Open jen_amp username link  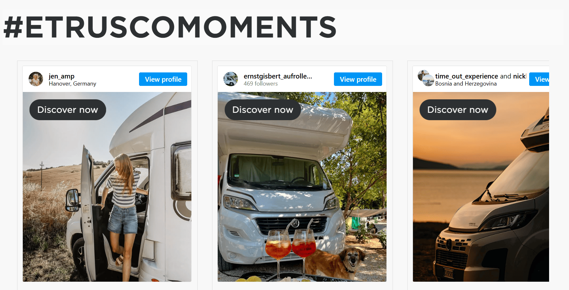62,76
